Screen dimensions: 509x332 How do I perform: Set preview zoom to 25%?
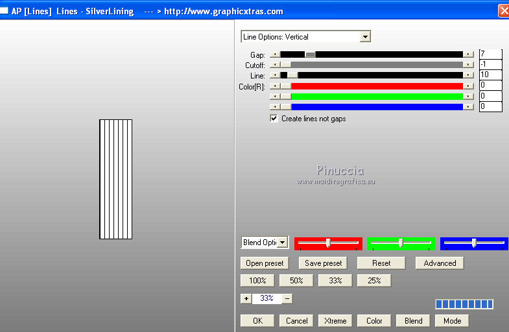click(374, 280)
